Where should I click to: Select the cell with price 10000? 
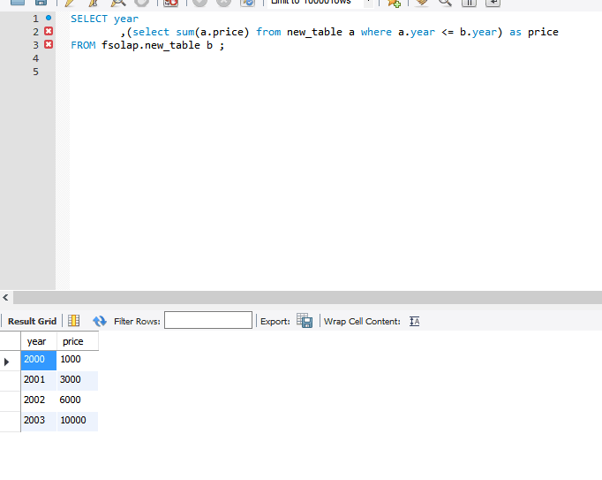(x=78, y=422)
